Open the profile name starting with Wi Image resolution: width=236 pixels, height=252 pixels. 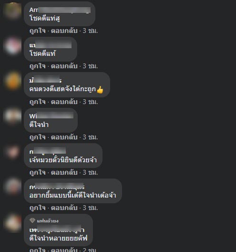click(x=51, y=115)
